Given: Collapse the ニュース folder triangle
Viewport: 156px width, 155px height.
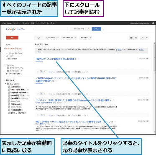Looking at the screenshot, I should coord(6,84).
